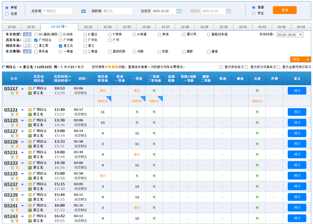Click 预订 for train G5229
The height and width of the screenshot is (224, 313).
tap(297, 144)
